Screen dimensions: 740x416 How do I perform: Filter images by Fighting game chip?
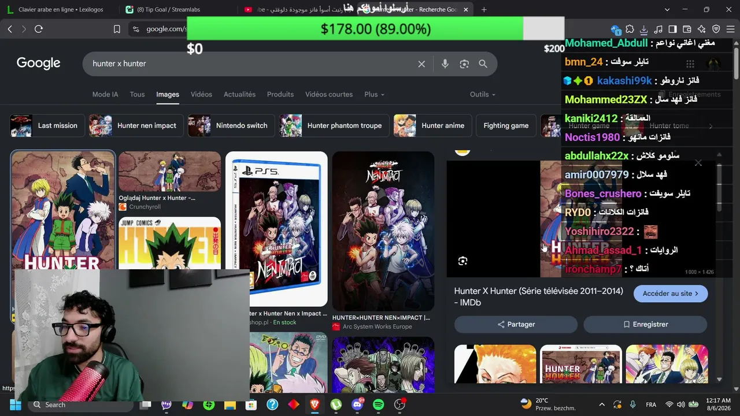pyautogui.click(x=506, y=125)
